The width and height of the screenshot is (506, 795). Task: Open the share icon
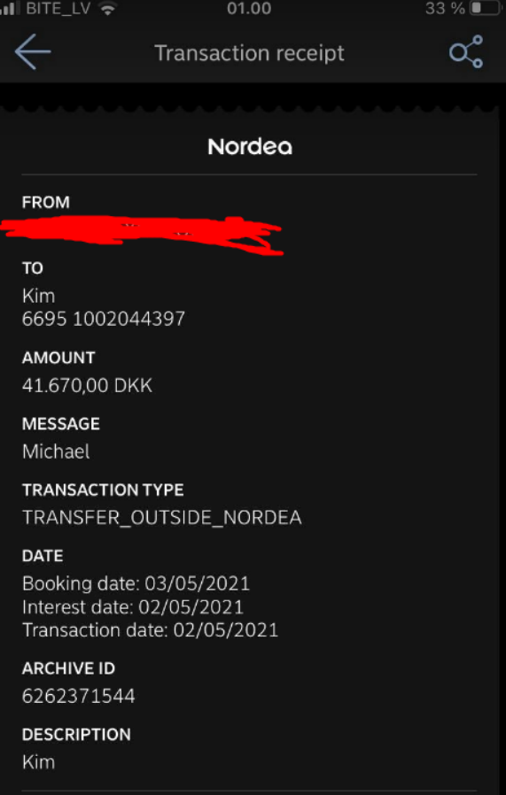466,51
